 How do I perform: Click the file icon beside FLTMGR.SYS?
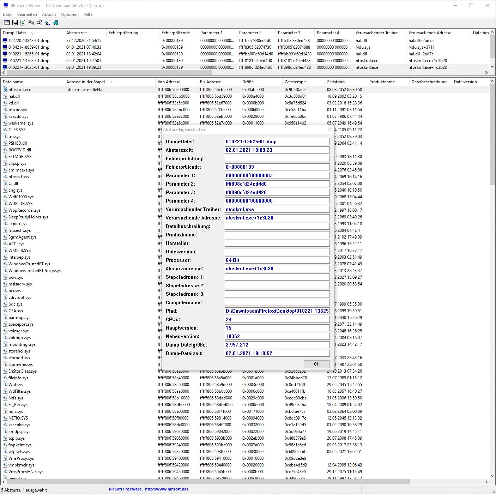[5, 156]
